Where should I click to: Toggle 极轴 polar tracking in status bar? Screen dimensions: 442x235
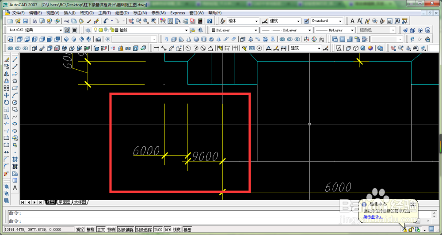[x=111, y=230]
